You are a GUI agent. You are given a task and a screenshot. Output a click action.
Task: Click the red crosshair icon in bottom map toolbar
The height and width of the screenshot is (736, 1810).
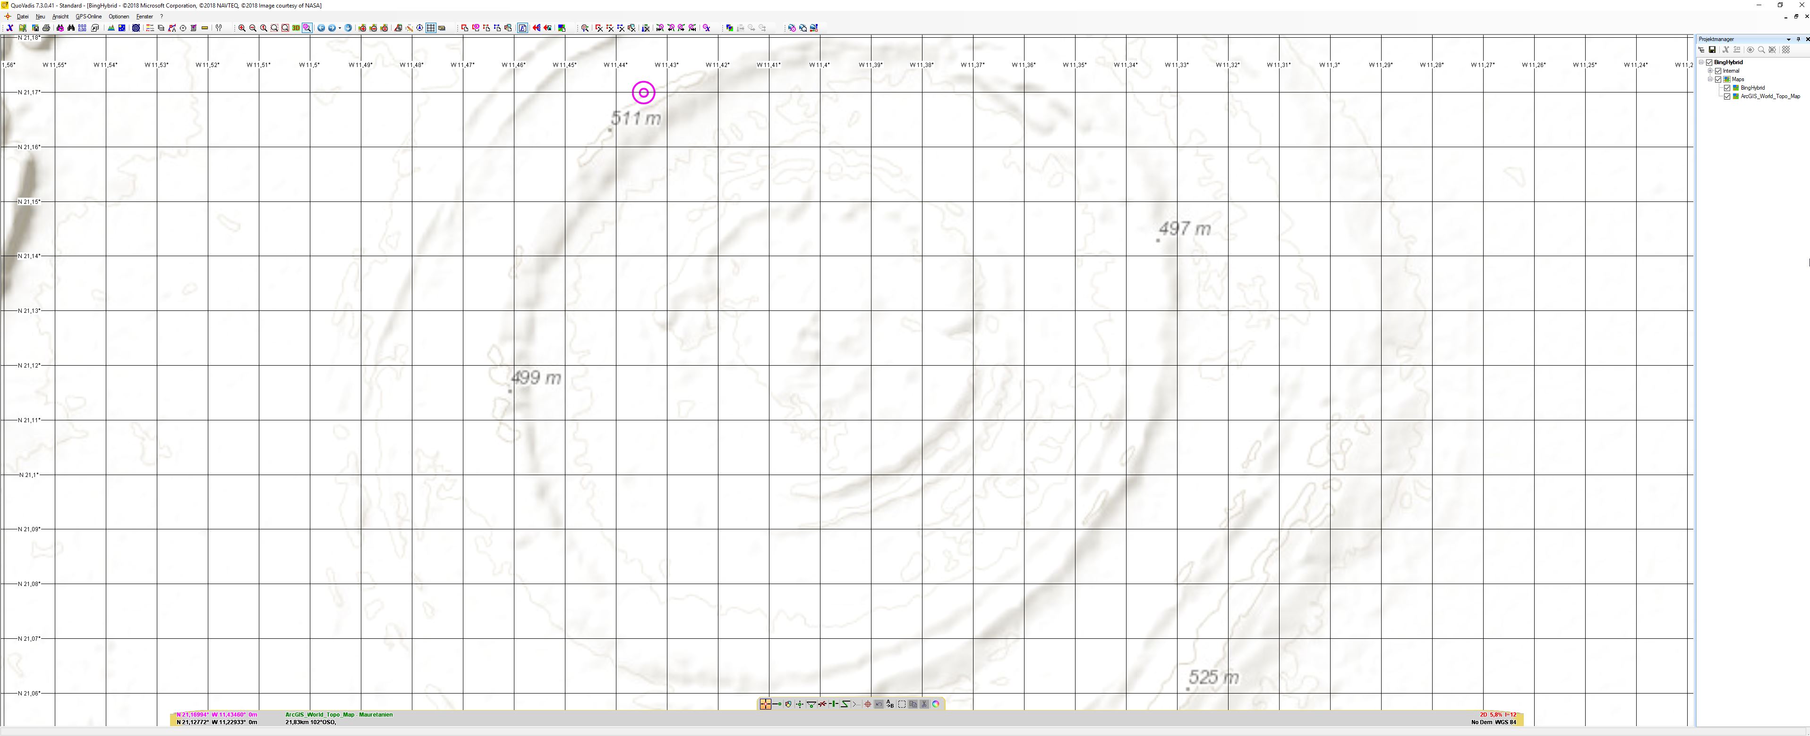click(x=868, y=704)
